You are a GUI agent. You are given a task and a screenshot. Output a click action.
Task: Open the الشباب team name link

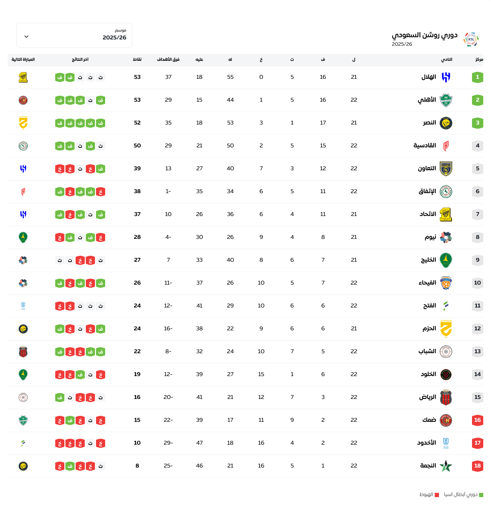(x=427, y=351)
